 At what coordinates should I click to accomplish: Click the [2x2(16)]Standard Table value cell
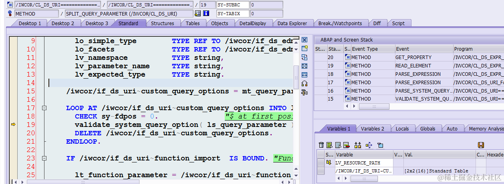(x=439, y=171)
